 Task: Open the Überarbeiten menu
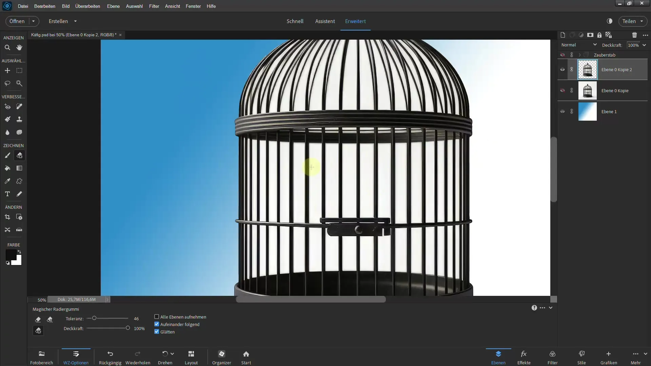pos(87,6)
